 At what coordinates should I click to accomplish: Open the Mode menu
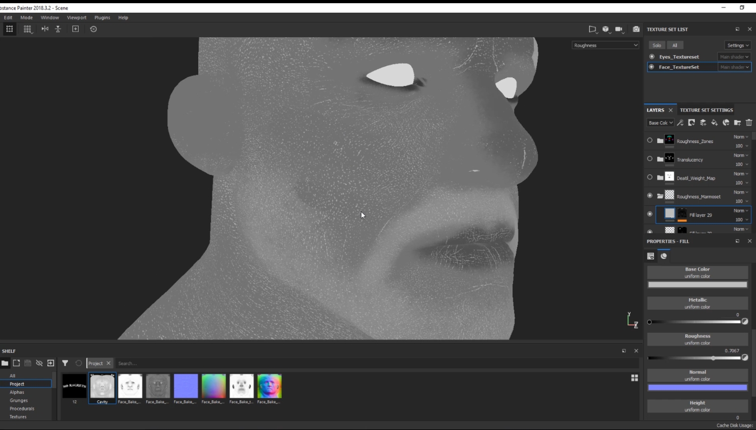point(27,18)
